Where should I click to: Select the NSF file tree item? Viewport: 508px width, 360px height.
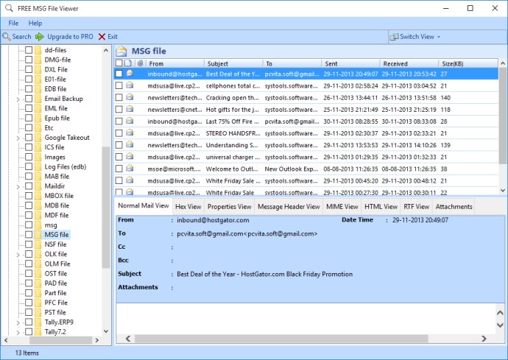coord(55,244)
